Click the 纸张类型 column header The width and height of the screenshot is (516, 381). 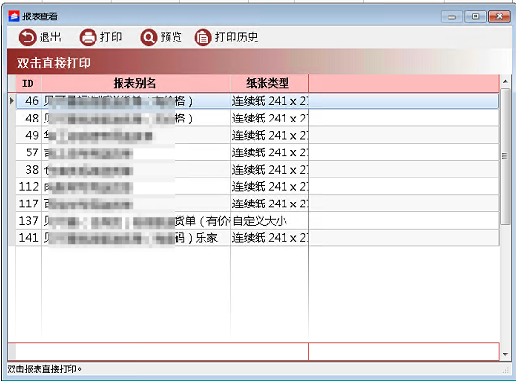268,83
